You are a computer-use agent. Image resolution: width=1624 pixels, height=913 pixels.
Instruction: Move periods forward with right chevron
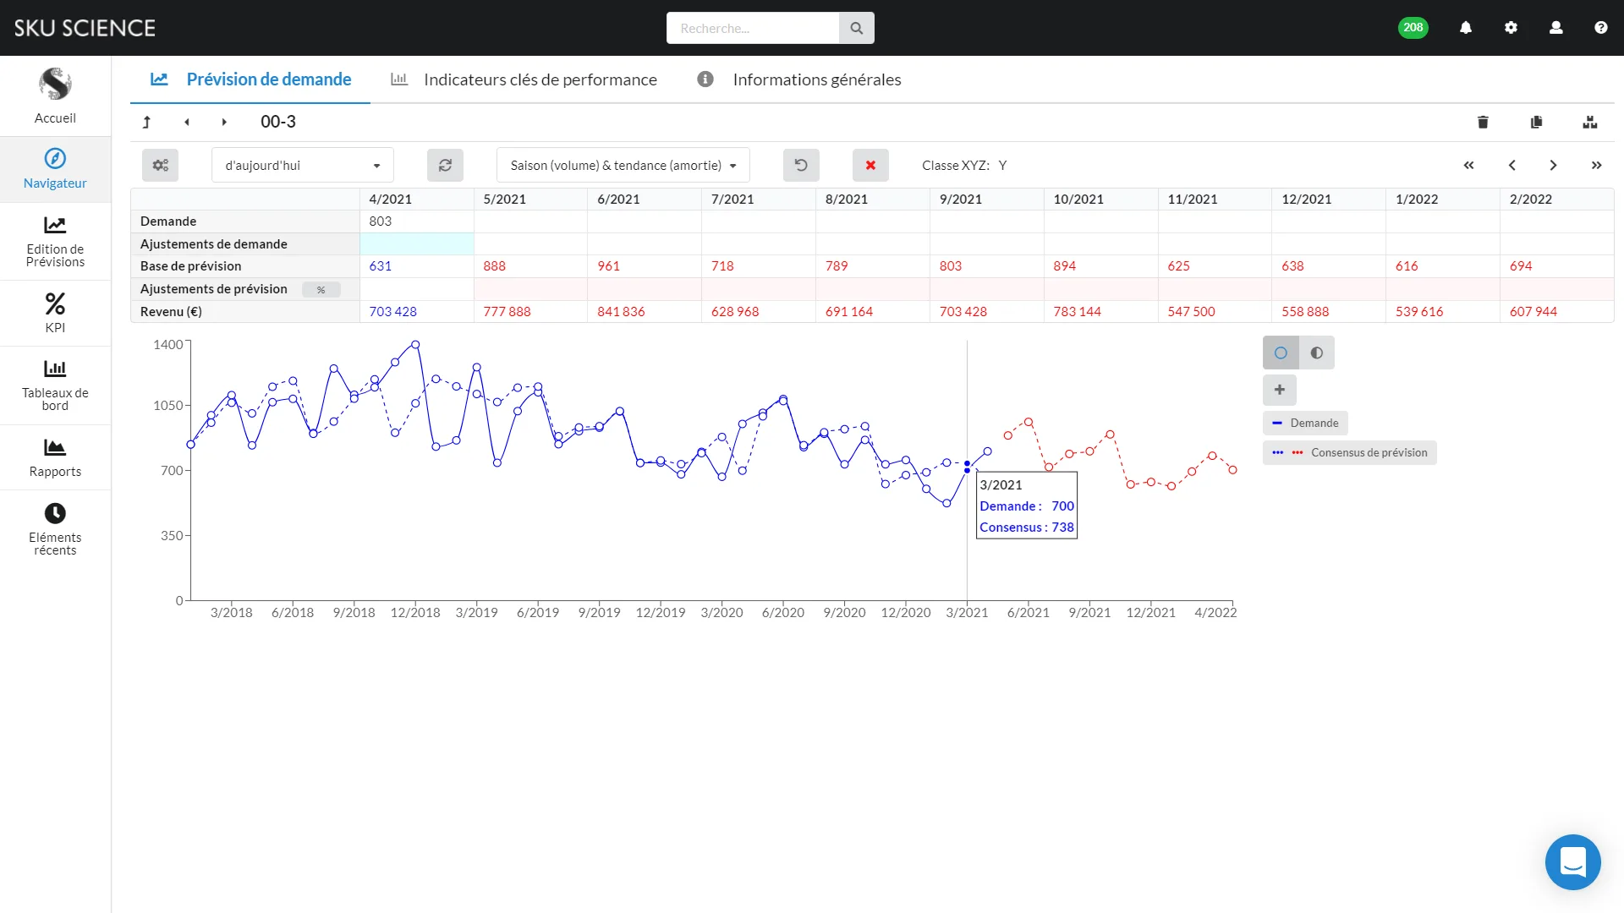(1553, 166)
